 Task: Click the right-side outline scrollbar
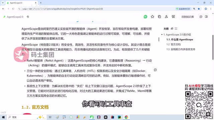tap(213, 47)
